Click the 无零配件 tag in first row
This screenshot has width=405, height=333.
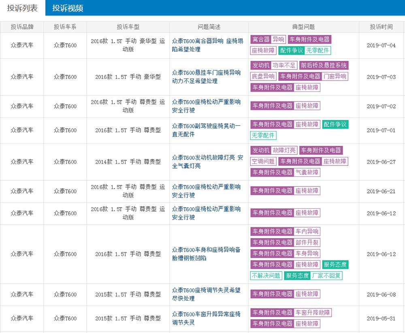pyautogui.click(x=318, y=51)
